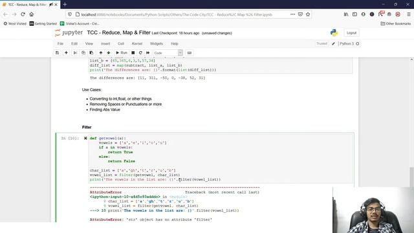414x233 pixels.
Task: Save page to Pocket icon
Action: click(300, 14)
